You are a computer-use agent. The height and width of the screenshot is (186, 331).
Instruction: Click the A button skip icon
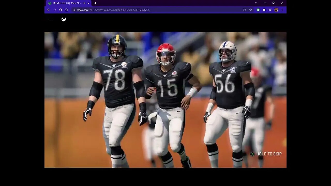point(252,154)
